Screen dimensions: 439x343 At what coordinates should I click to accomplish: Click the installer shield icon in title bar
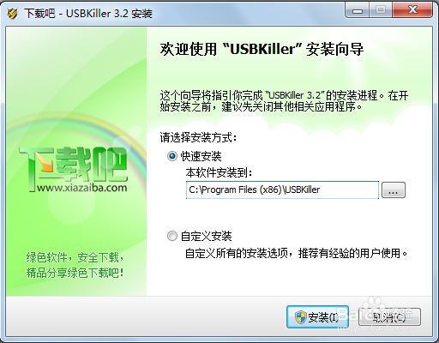coord(12,13)
